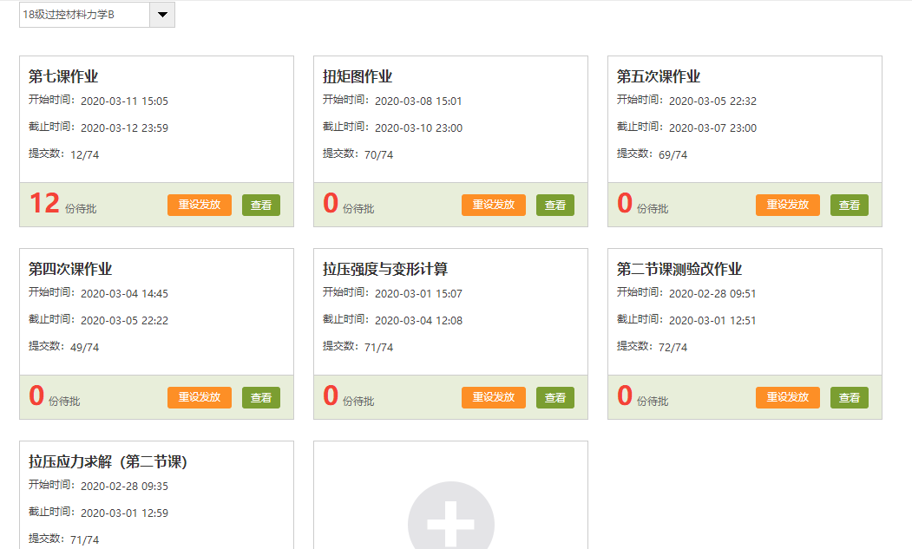Click 重设发放 for 第二节课测验改作业
Screen dimensions: 912x549
click(788, 397)
